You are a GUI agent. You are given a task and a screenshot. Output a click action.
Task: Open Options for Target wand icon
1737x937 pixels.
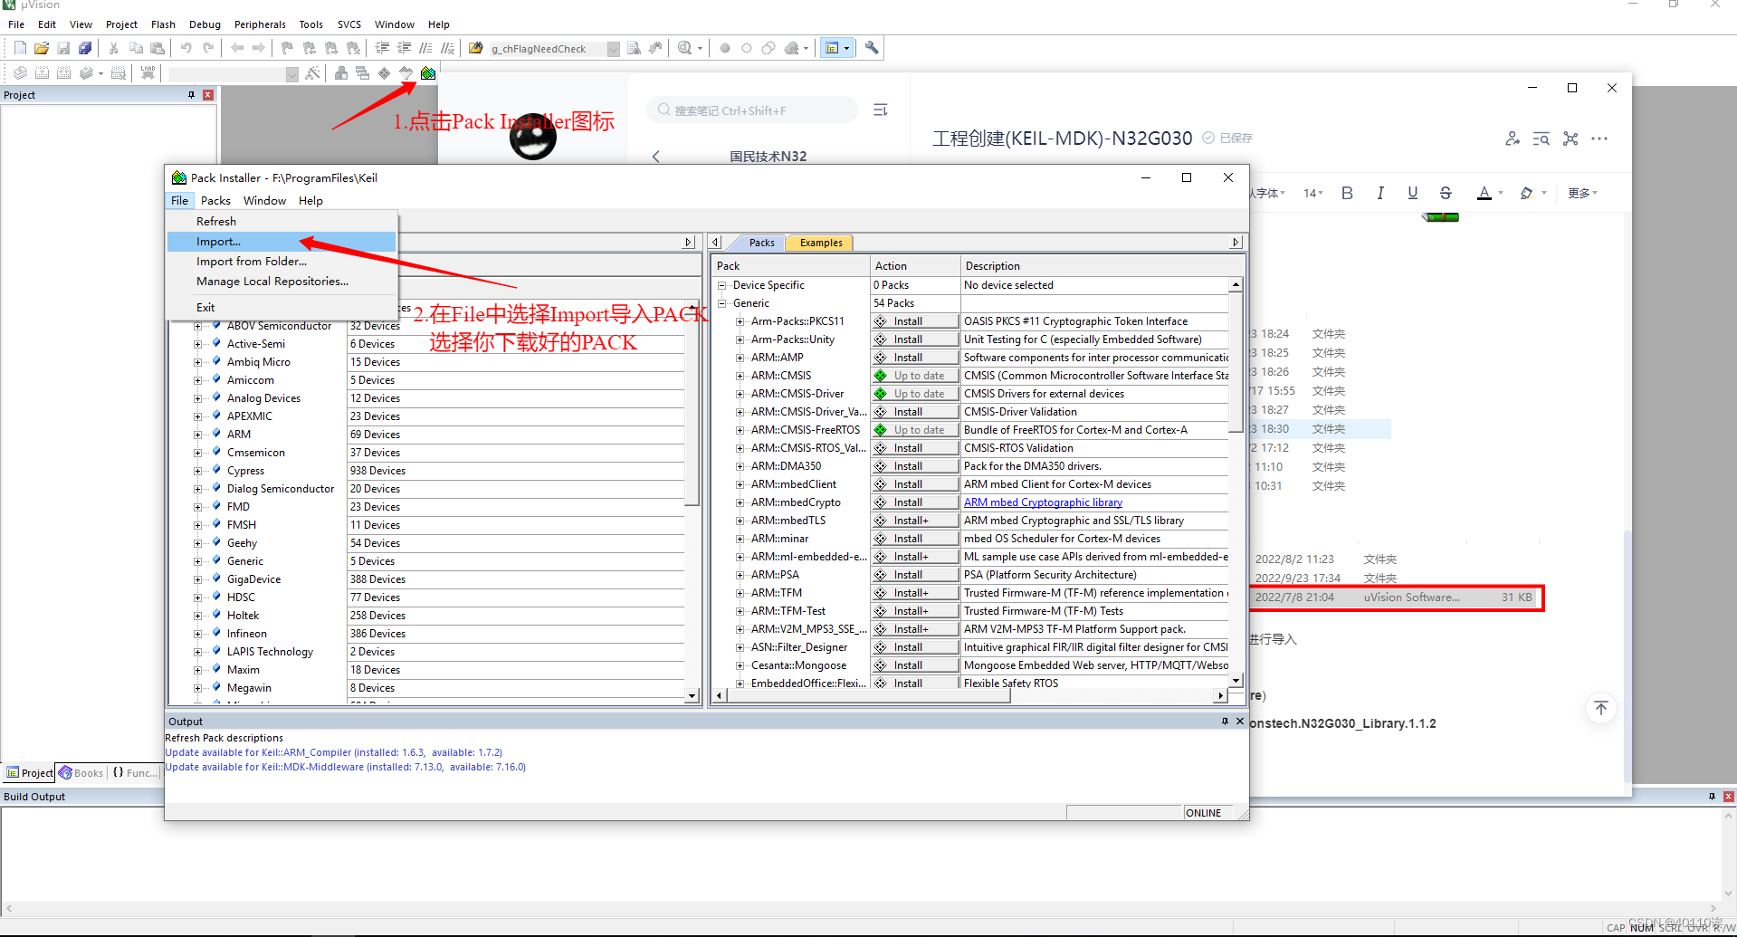pyautogui.click(x=312, y=73)
